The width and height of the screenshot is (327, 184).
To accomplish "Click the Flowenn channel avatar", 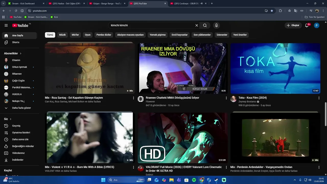I will [x=141, y=99].
